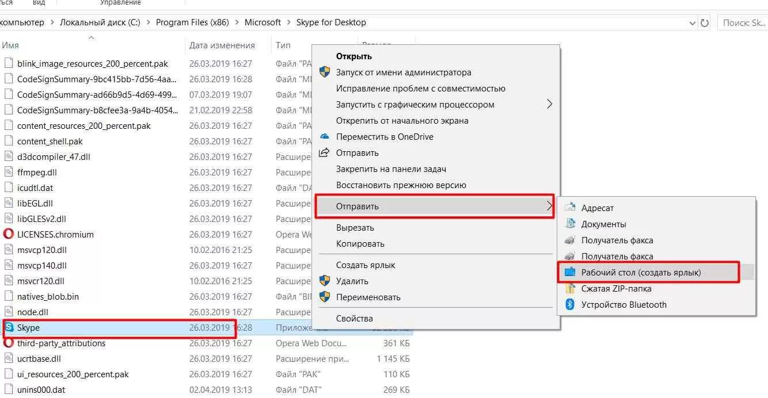Expand breadcrumb arrow after Microsoft
Viewport: 768px width, 398px height.
tap(288, 22)
